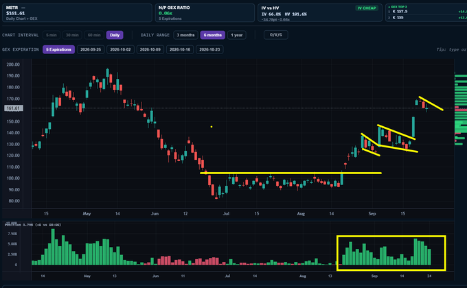Screen dimensions: 467x288
Task: Select the 60 min chart interval
Action: point(94,35)
